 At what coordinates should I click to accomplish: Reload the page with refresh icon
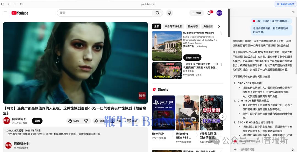(x=21, y=4)
